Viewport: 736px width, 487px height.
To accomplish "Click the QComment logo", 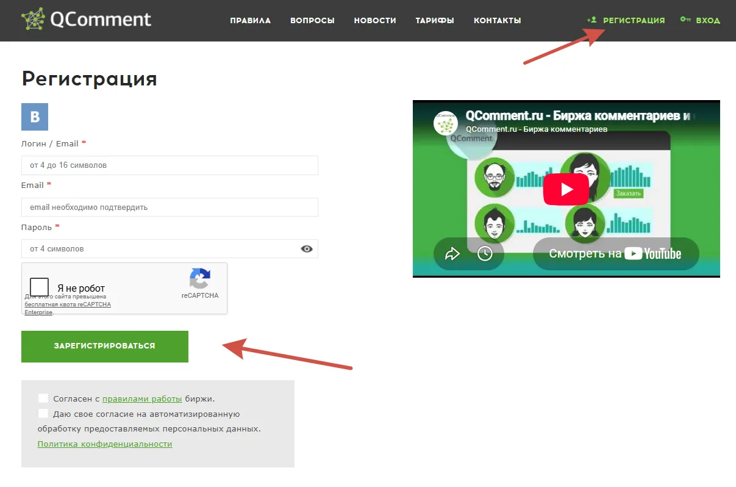I will (86, 20).
